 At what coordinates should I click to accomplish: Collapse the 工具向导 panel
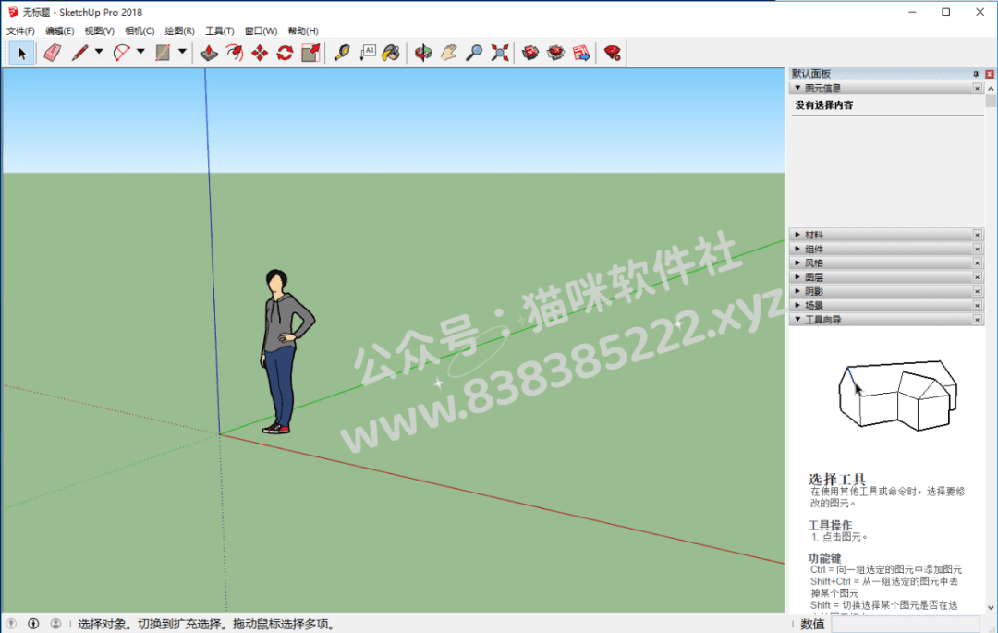coord(797,320)
